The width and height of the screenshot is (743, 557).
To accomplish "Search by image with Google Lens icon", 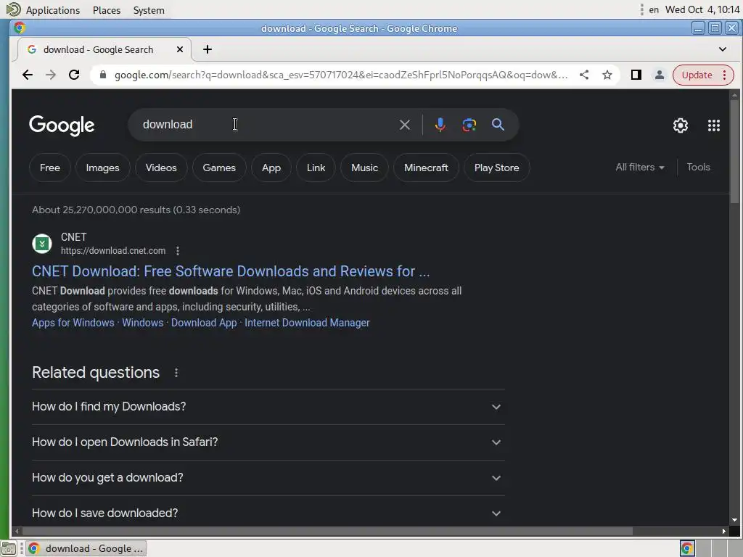I will click(x=469, y=125).
